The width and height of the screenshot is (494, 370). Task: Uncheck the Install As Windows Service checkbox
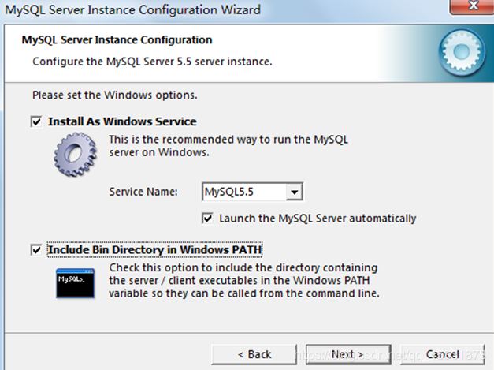click(x=35, y=122)
